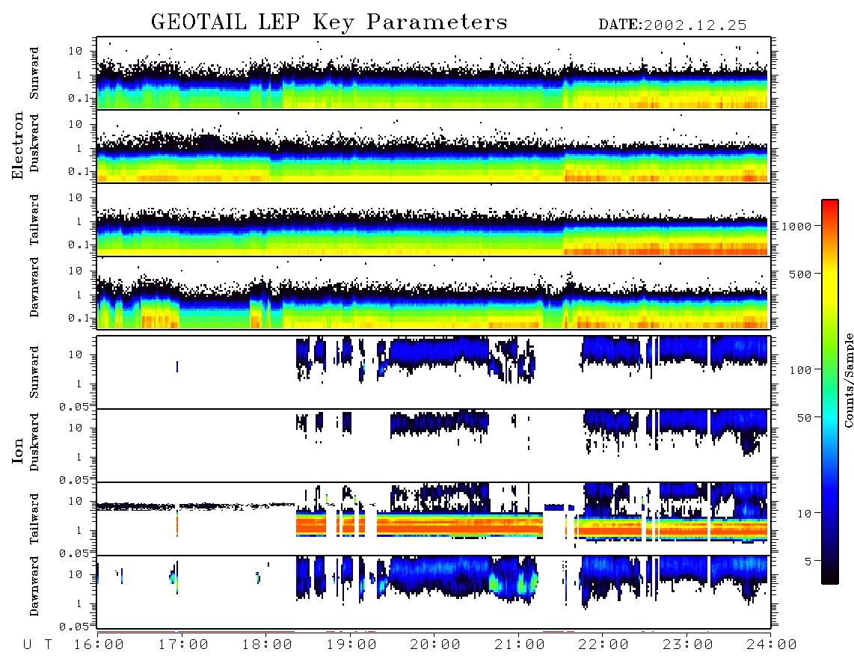This screenshot has height=658, width=854.
Task: Click the Electron Tailward spectrogram panel
Action: pos(434,220)
